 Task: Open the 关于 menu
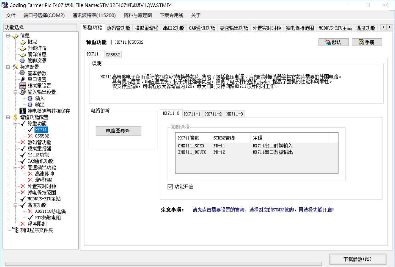pyautogui.click(x=196, y=15)
